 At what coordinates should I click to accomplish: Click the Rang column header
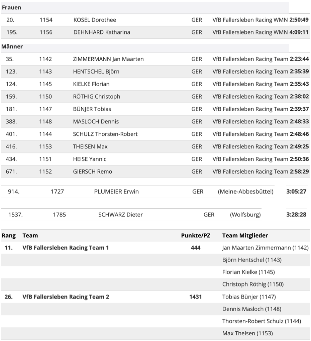point(9,235)
